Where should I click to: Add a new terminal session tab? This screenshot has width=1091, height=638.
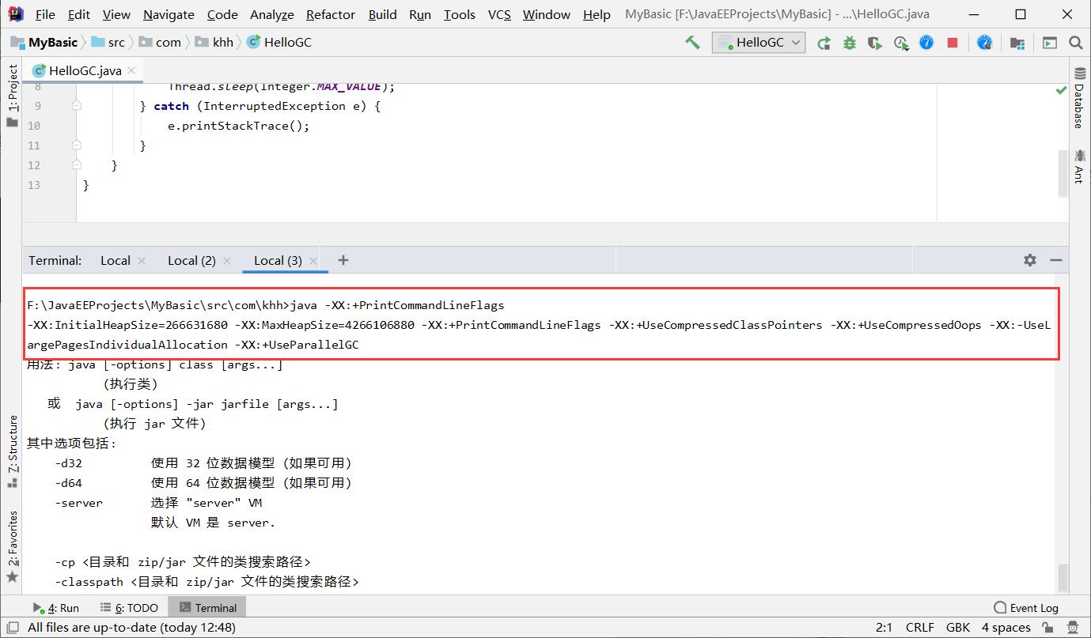343,260
